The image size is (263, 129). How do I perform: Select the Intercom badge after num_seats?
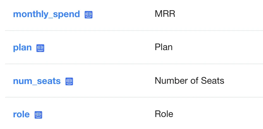pyautogui.click(x=69, y=82)
